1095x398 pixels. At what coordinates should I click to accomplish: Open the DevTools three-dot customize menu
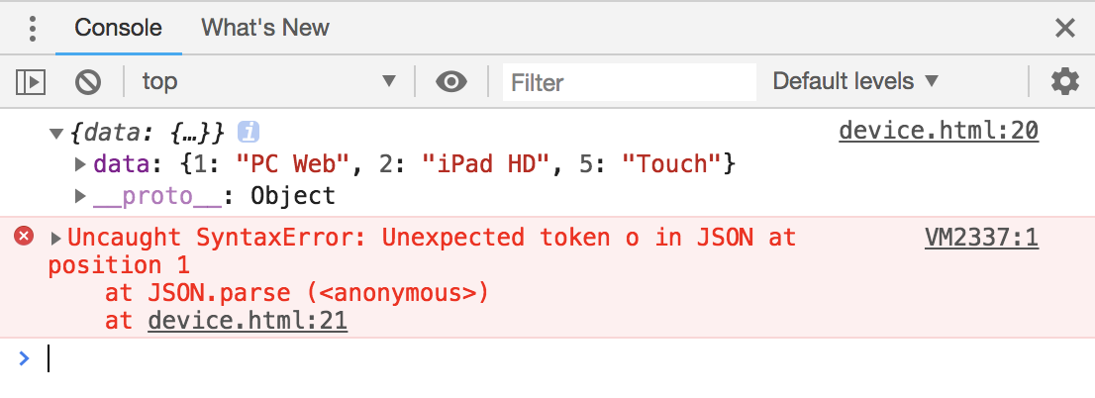click(32, 28)
